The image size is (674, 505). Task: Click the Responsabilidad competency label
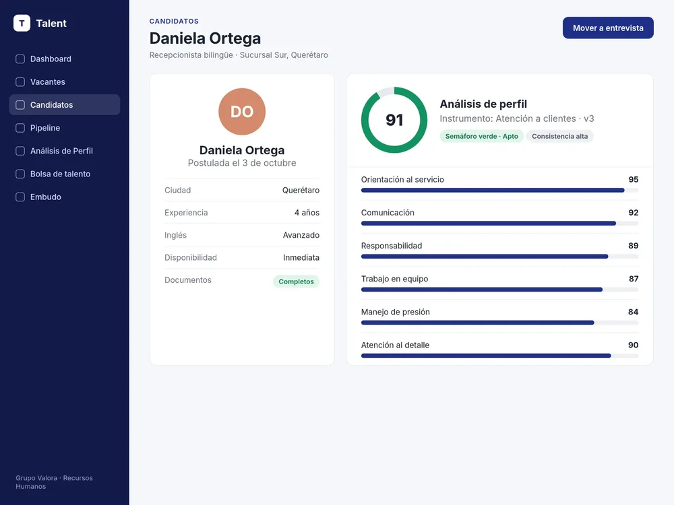pyautogui.click(x=392, y=246)
